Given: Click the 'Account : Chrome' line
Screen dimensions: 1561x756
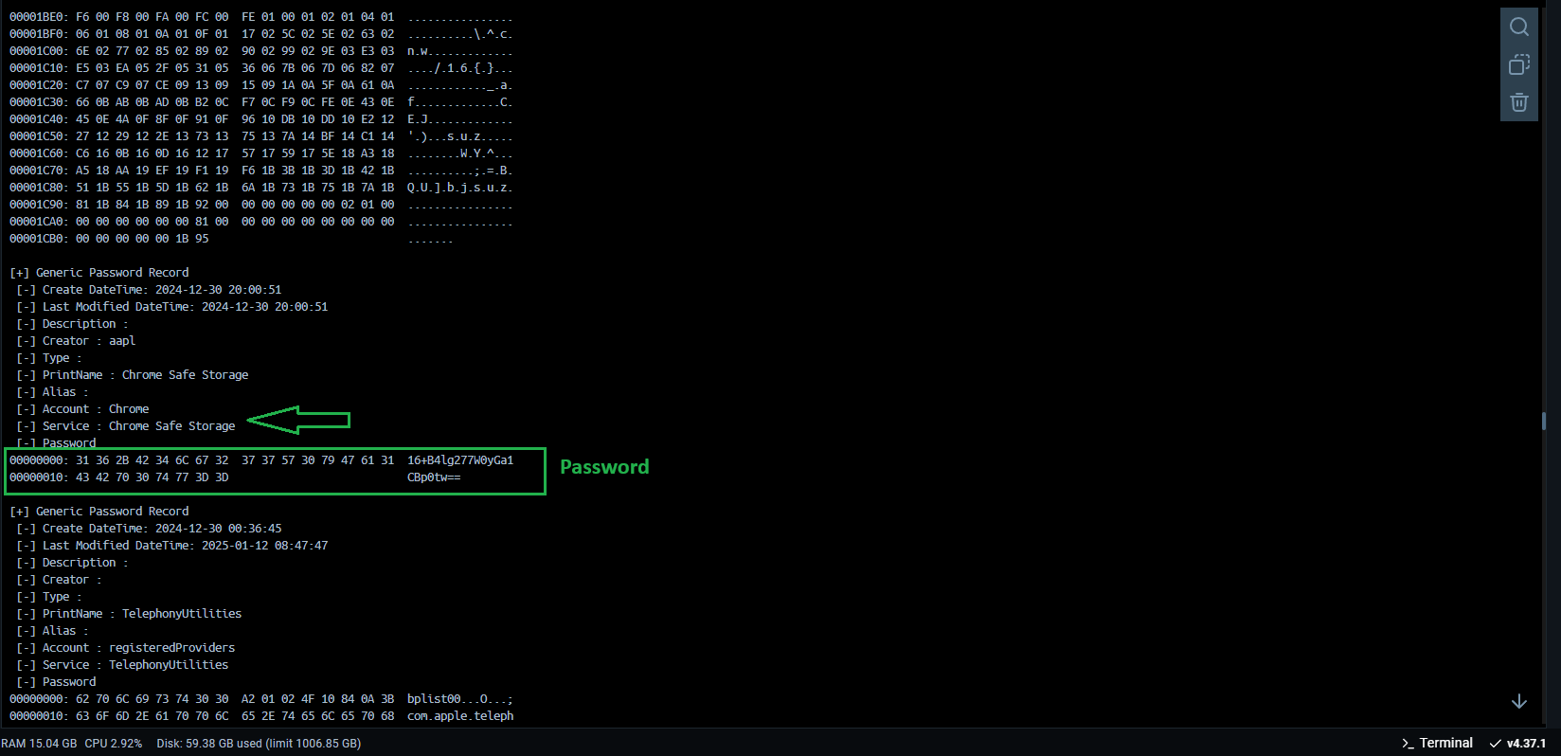Looking at the screenshot, I should pos(82,409).
